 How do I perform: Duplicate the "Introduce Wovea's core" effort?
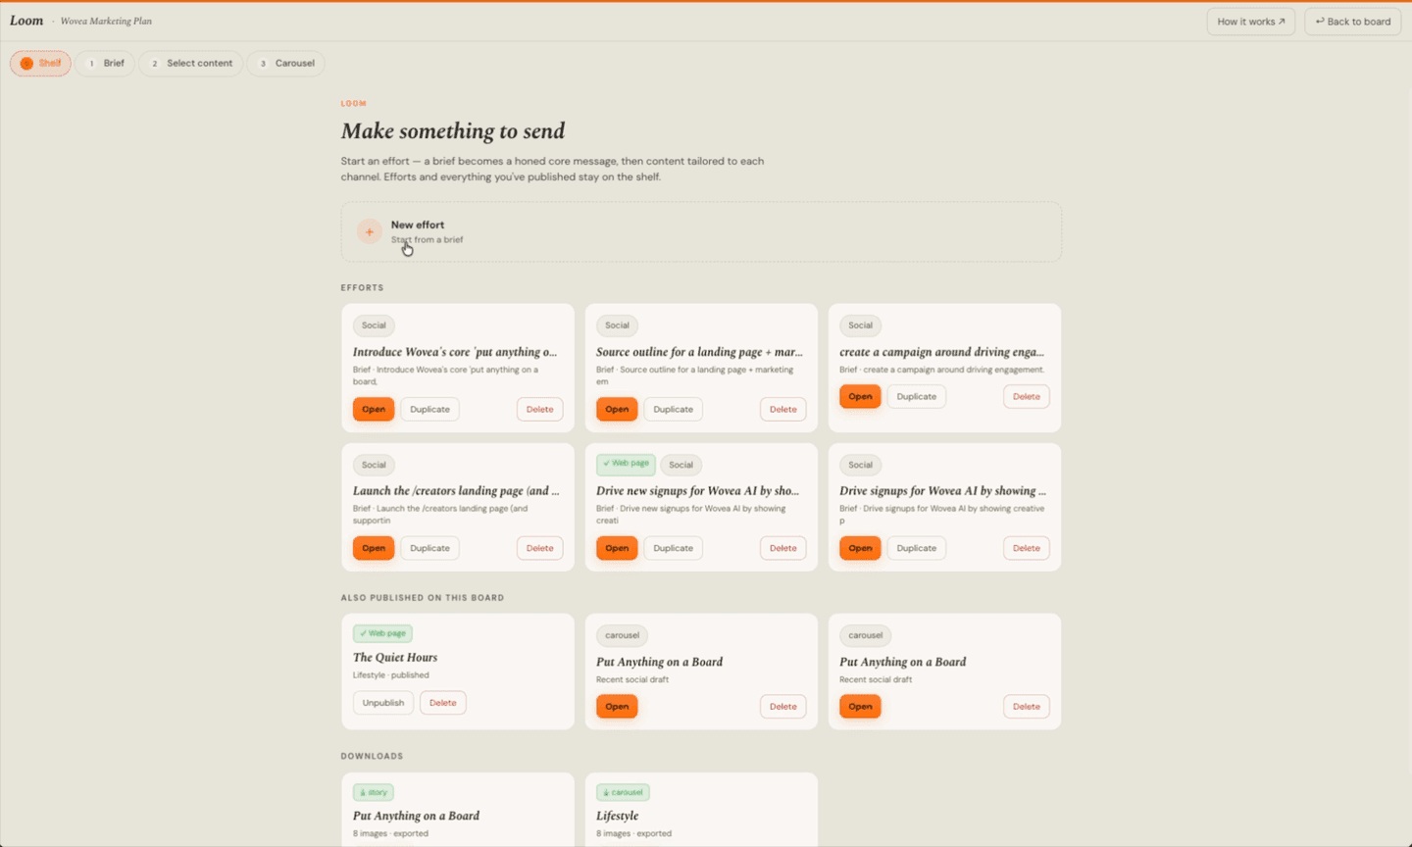(429, 409)
